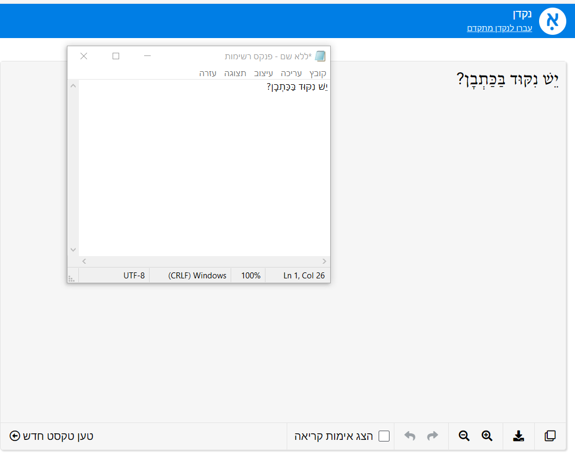Image resolution: width=575 pixels, height=454 pixels.
Task: Close the Notepad window
Action: click(84, 55)
